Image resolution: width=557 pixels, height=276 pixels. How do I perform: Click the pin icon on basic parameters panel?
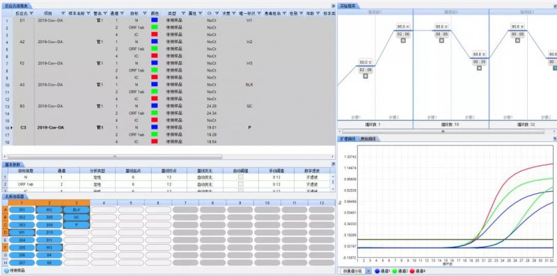pos(333,164)
